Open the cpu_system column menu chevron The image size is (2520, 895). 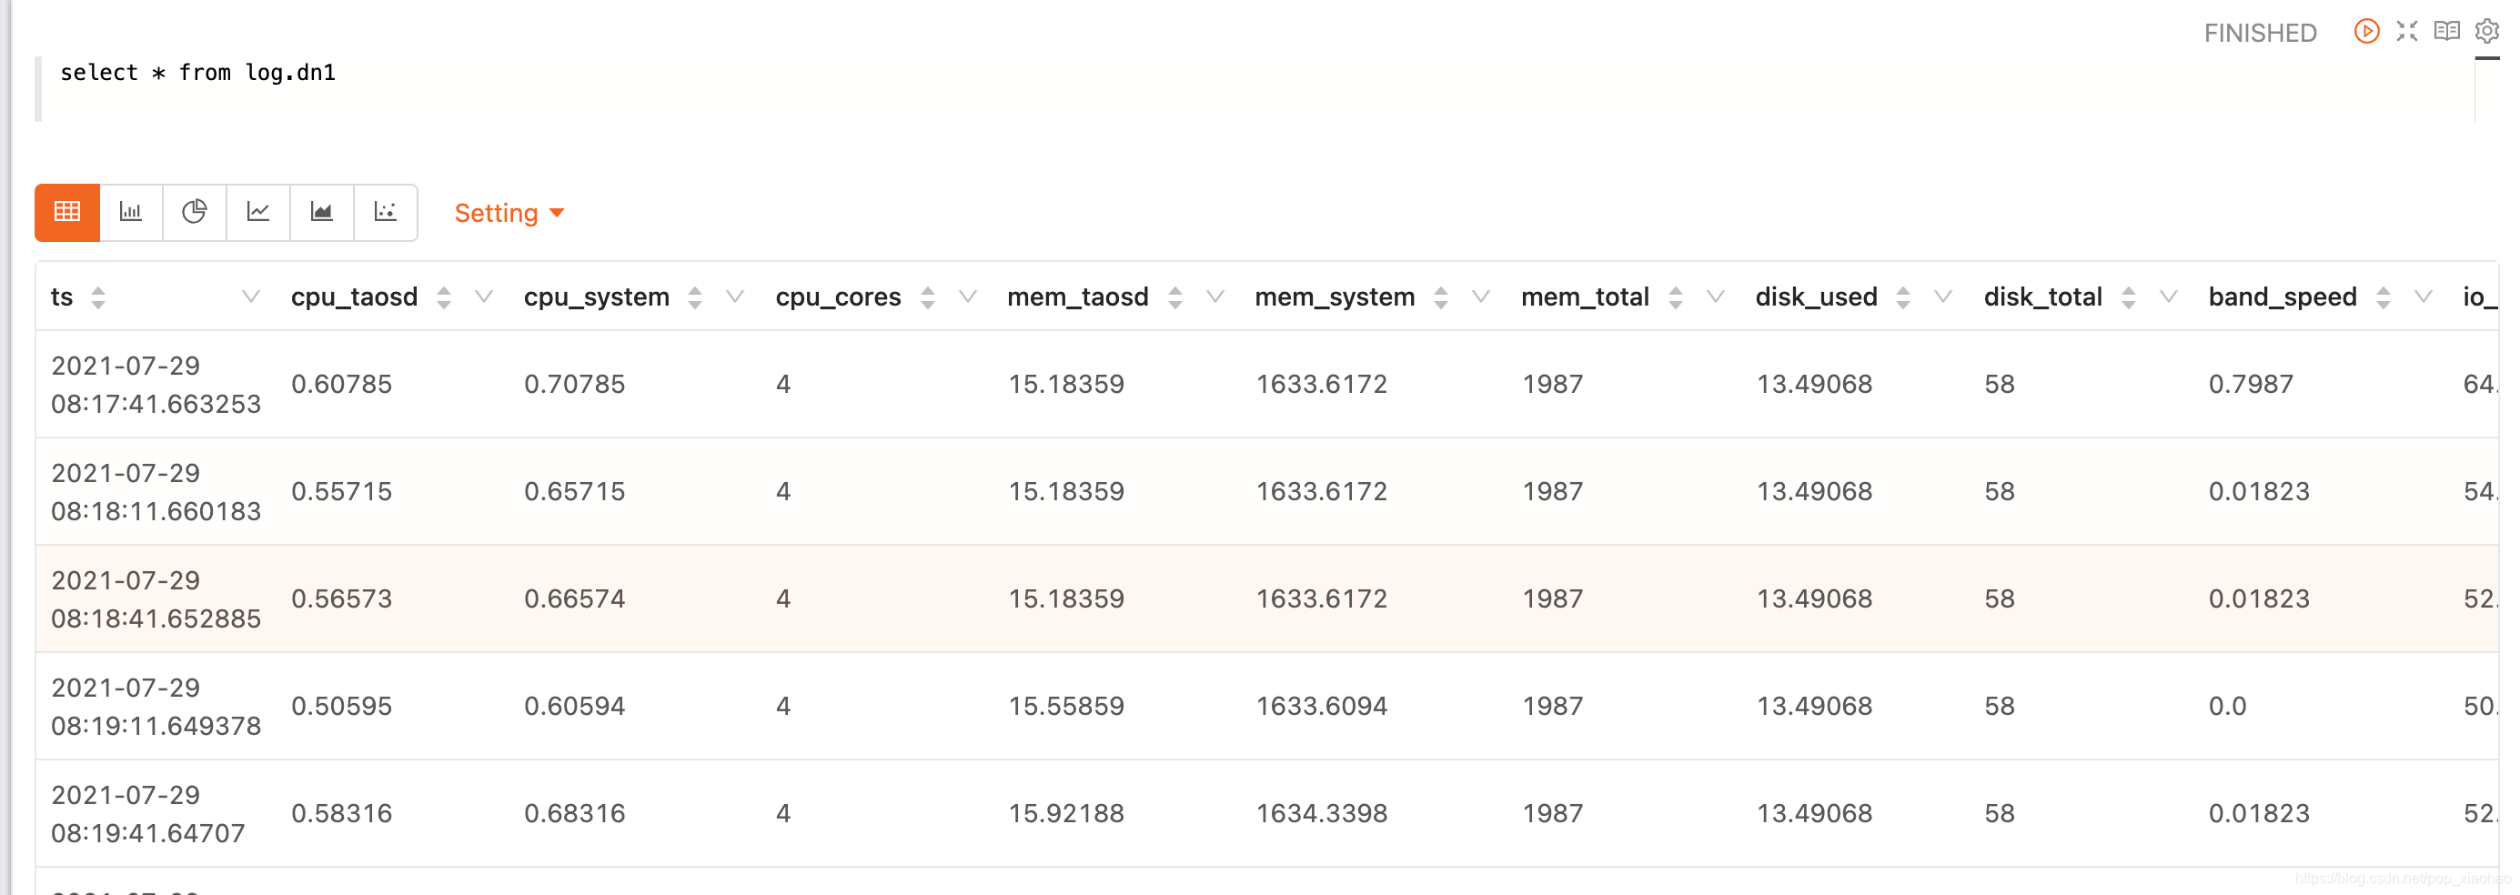[x=736, y=297]
